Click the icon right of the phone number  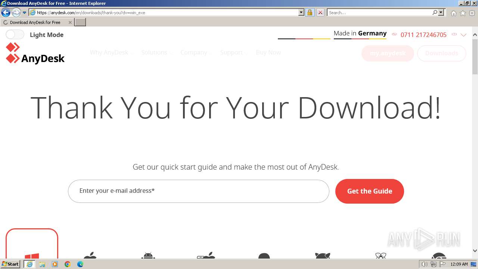(454, 34)
